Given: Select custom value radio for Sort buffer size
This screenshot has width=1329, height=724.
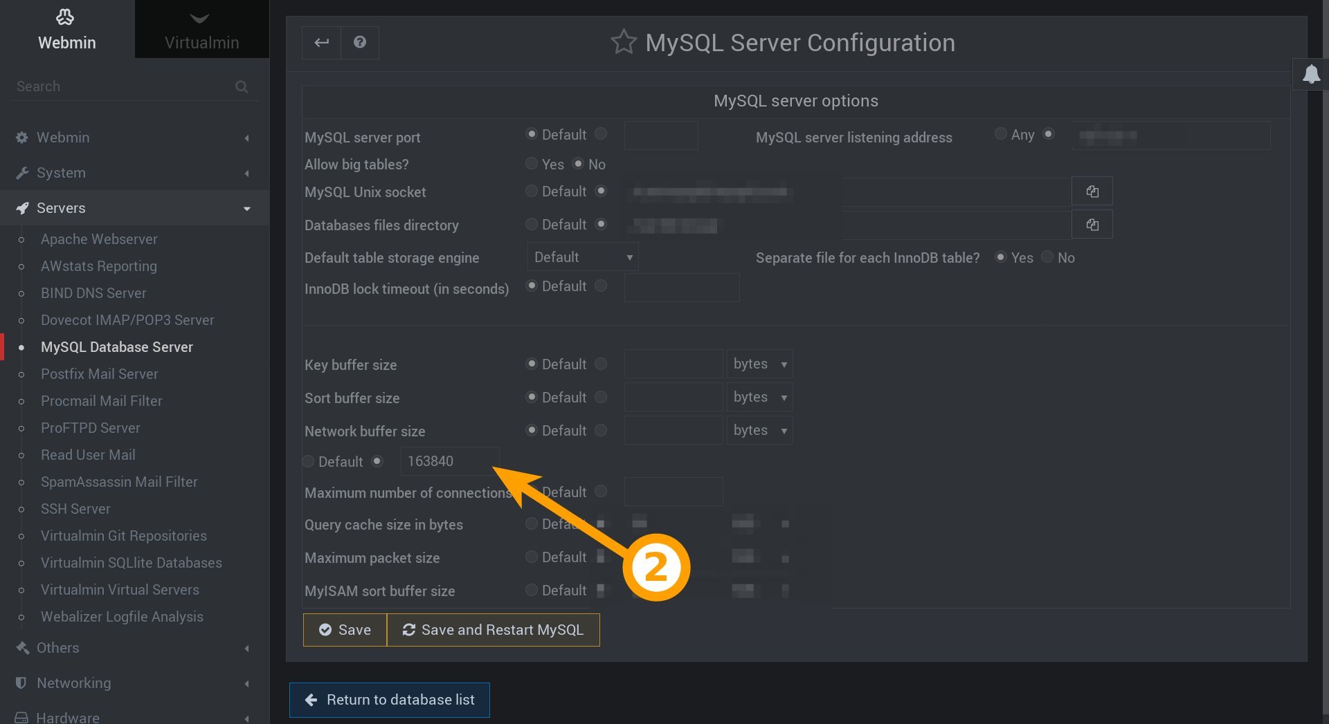Looking at the screenshot, I should 601,397.
